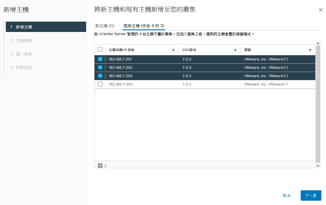Toggle the select-all hosts checkbox in the header

[100, 49]
